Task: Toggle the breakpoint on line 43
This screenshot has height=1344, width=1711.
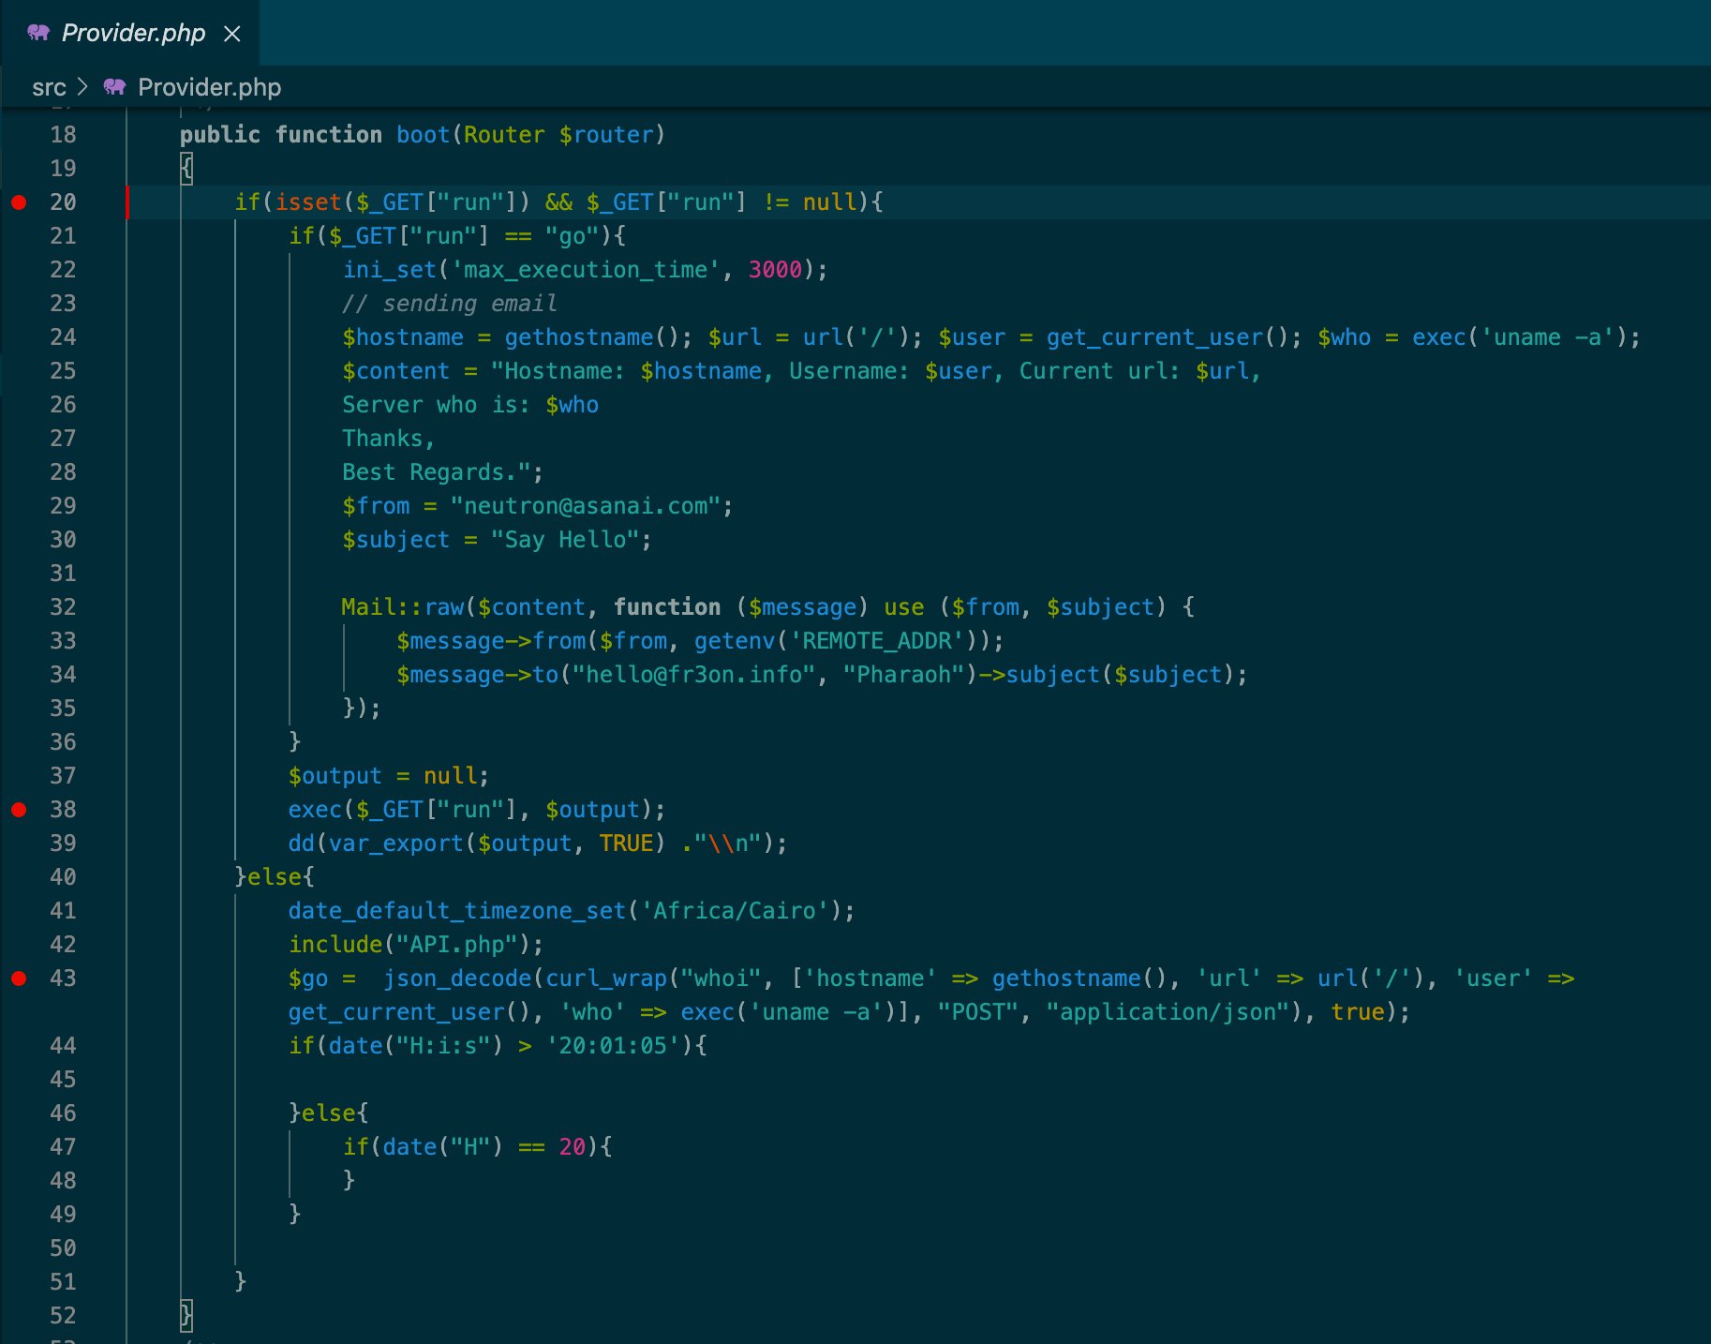Action: coord(19,978)
